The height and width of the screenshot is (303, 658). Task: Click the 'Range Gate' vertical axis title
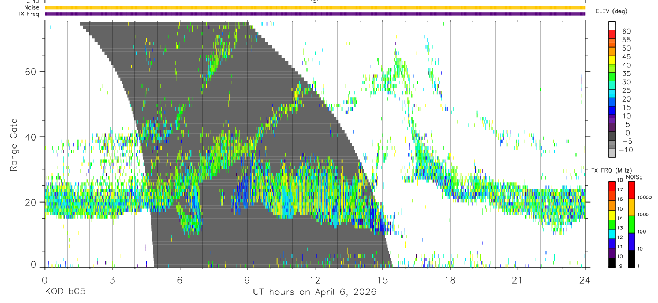(14, 145)
